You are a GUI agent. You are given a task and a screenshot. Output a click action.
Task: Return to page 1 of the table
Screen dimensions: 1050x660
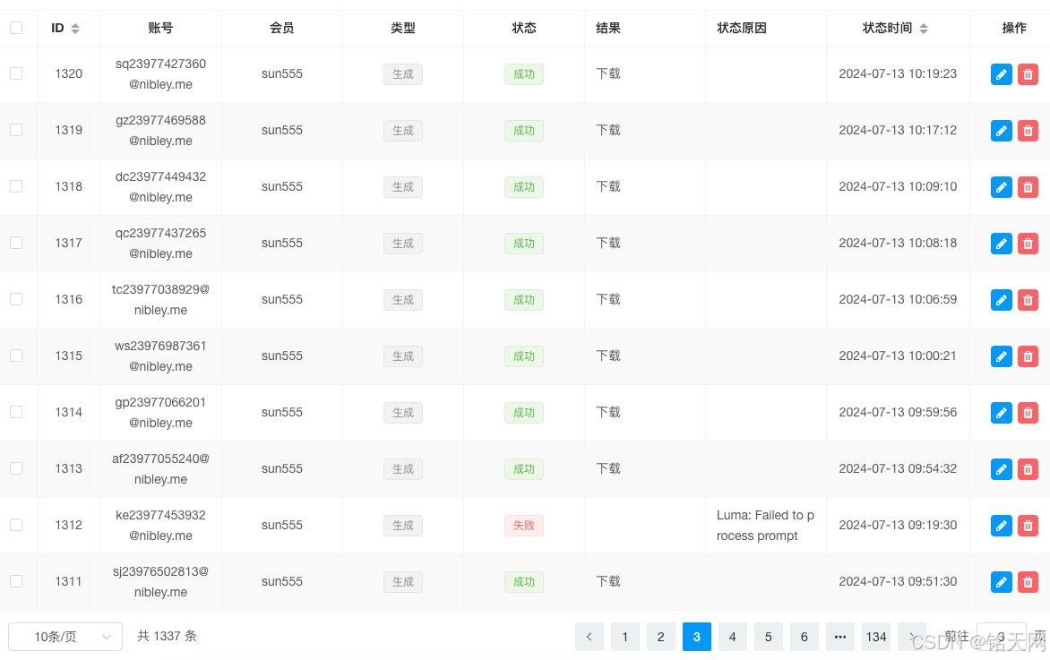coord(624,637)
